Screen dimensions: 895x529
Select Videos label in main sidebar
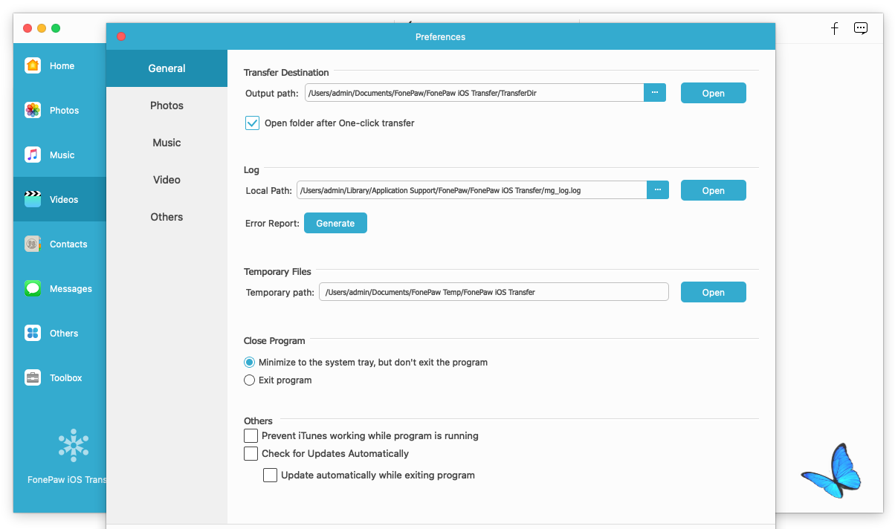64,199
